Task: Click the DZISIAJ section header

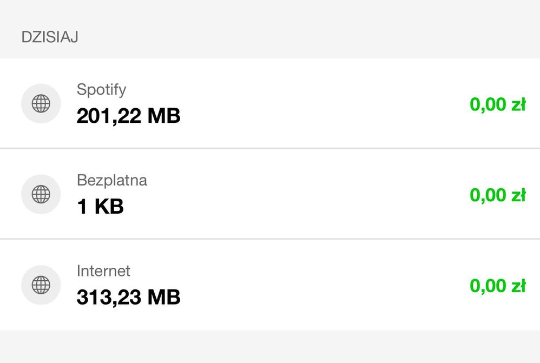Action: 50,37
